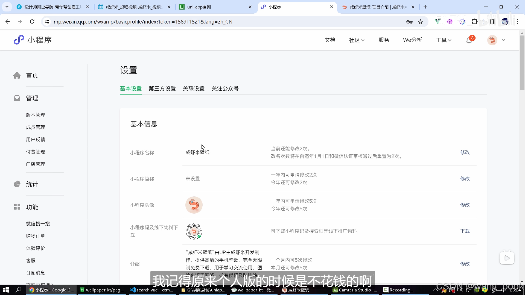The height and width of the screenshot is (295, 525).
Task: Open a new browser tab
Action: (x=425, y=7)
